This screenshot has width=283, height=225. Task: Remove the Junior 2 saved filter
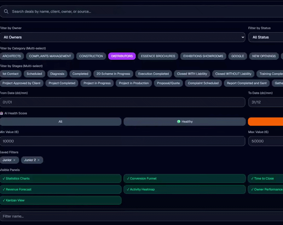pos(39,160)
